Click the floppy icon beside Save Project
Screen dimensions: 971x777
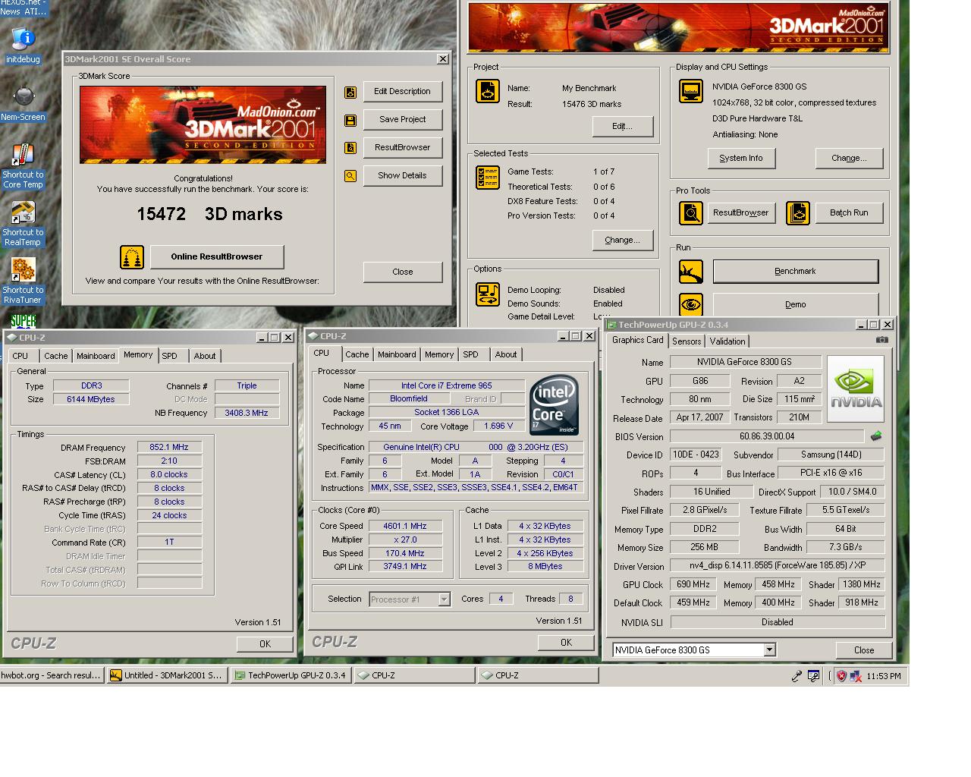tap(350, 120)
